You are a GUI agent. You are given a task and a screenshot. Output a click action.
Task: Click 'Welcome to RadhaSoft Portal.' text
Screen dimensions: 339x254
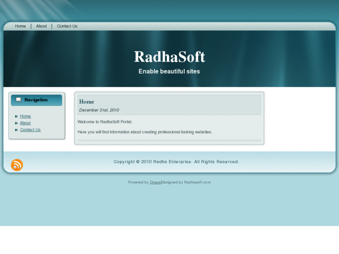pos(104,122)
